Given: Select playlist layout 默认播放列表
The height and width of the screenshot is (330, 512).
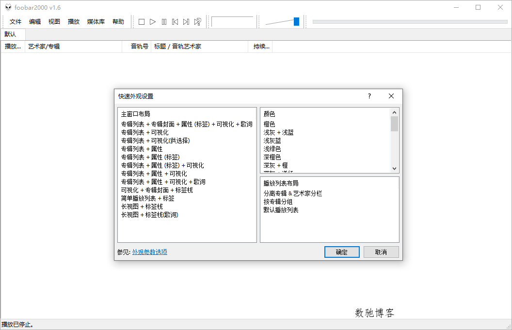Looking at the screenshot, I should click(281, 210).
